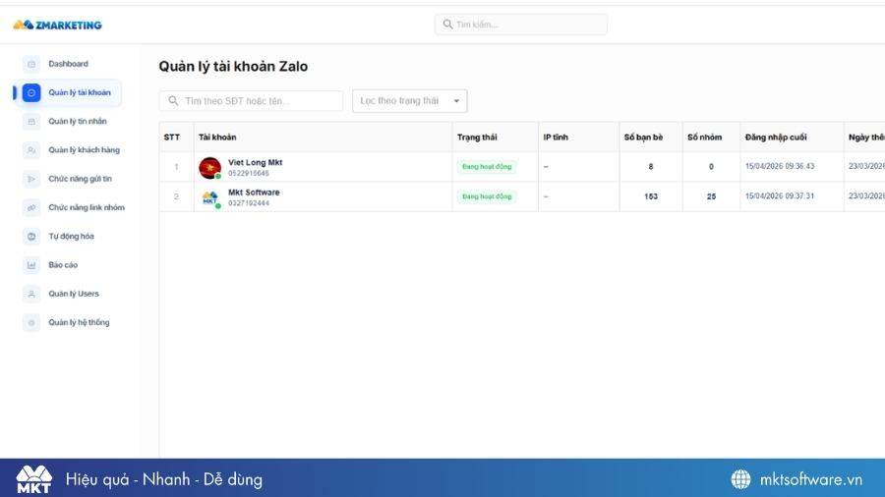The image size is (885, 497).
Task: Click last login 15/04/2026 09:36:43
Action: (780, 166)
